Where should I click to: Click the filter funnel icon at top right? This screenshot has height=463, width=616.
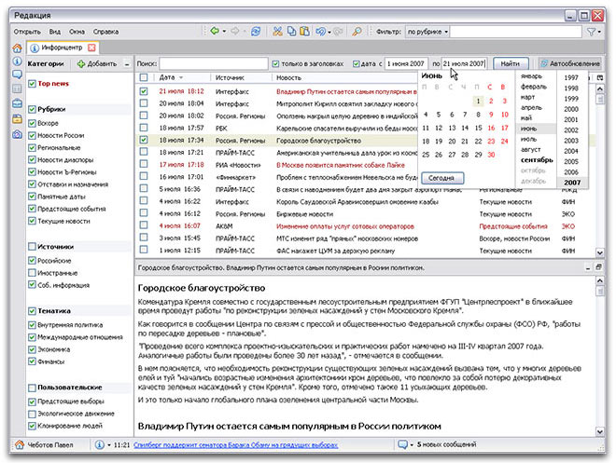click(x=589, y=32)
